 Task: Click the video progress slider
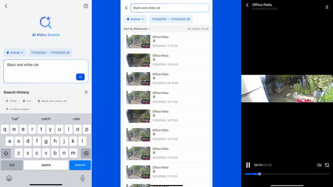pyautogui.click(x=287, y=174)
